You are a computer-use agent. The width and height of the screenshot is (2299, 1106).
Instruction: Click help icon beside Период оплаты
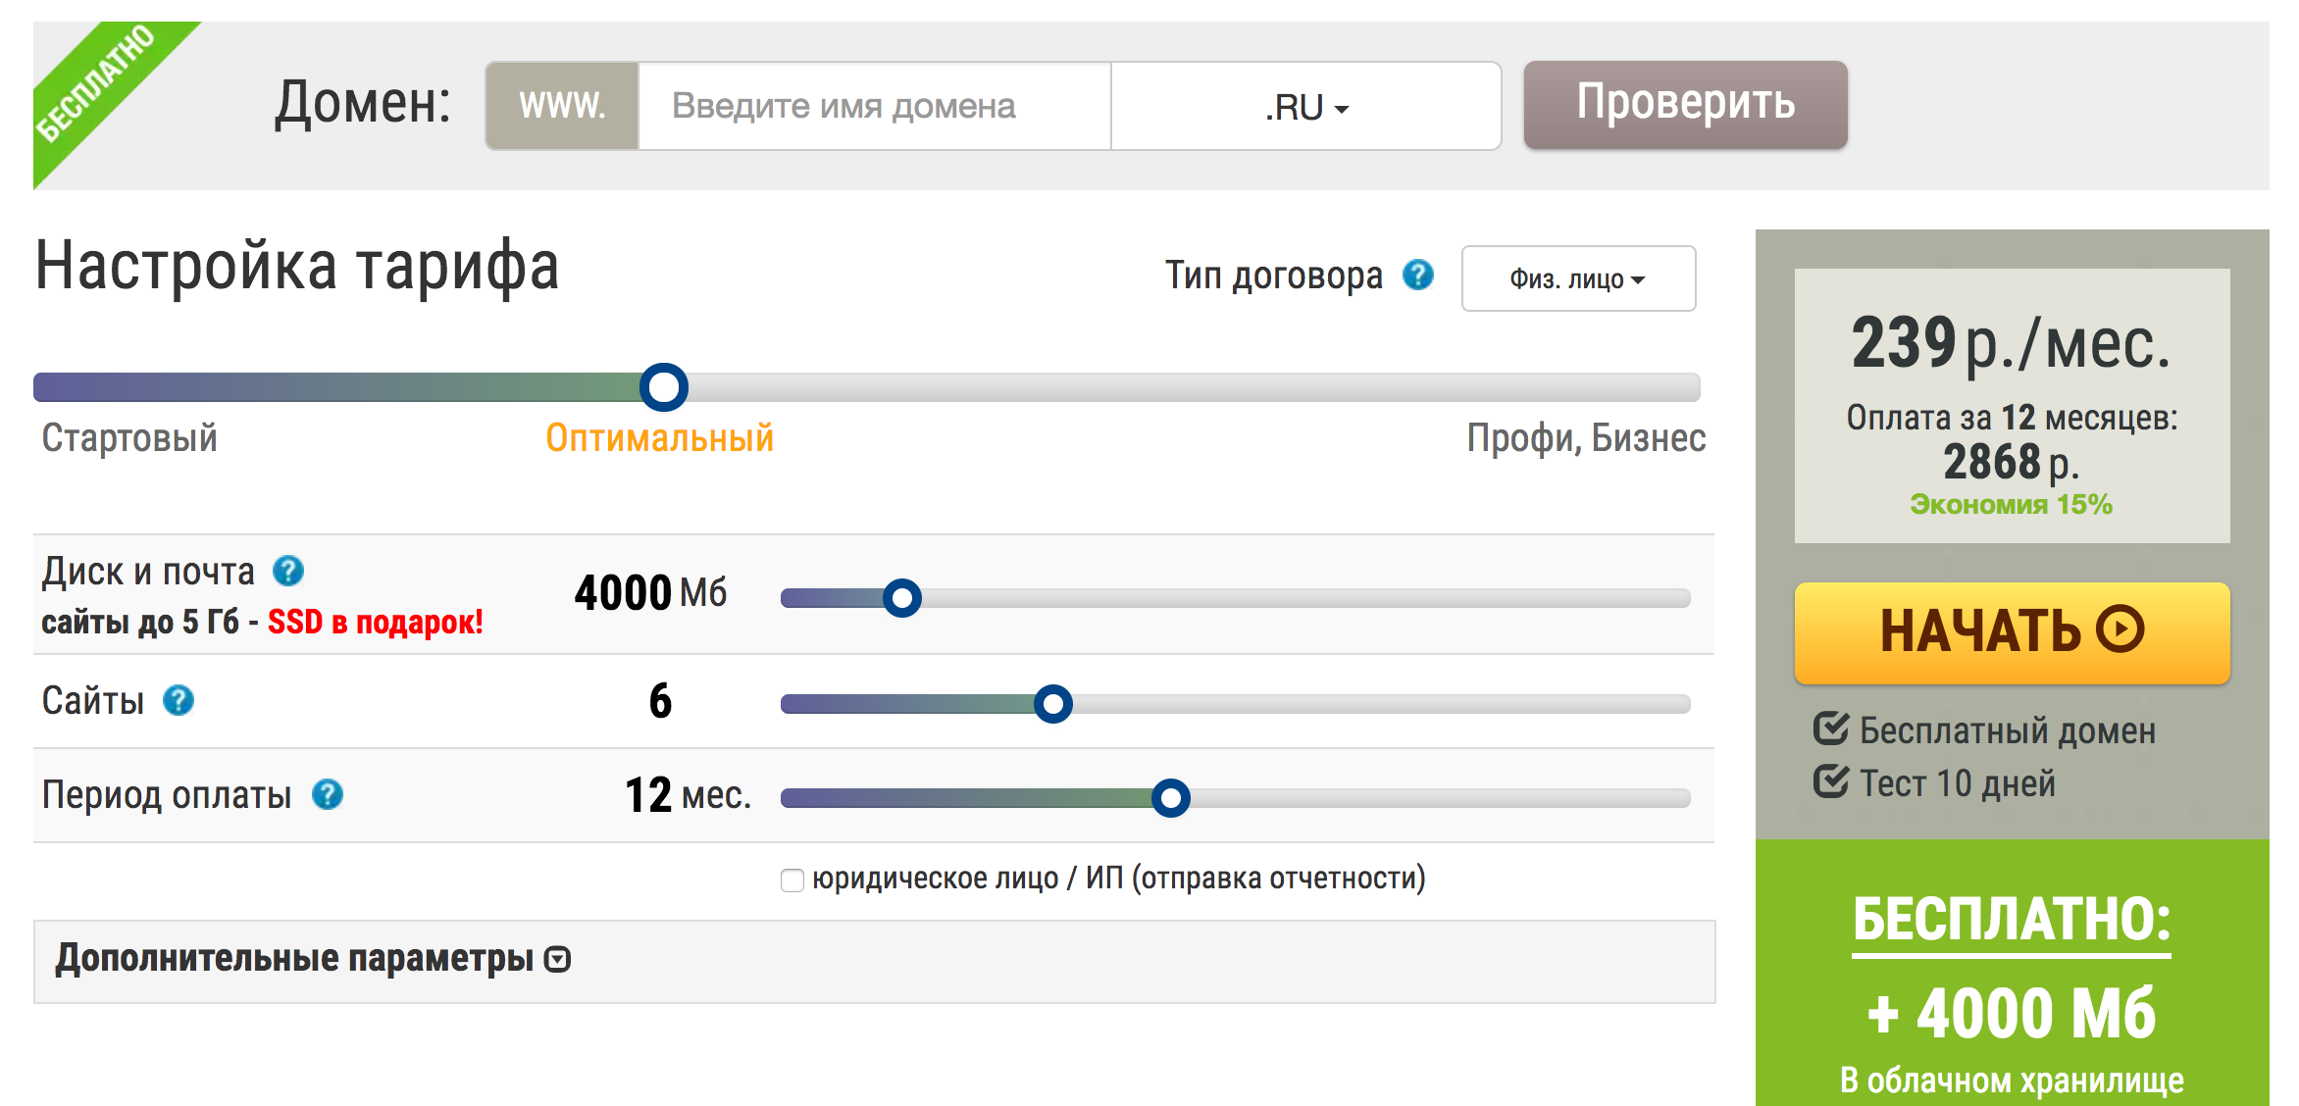[x=328, y=794]
